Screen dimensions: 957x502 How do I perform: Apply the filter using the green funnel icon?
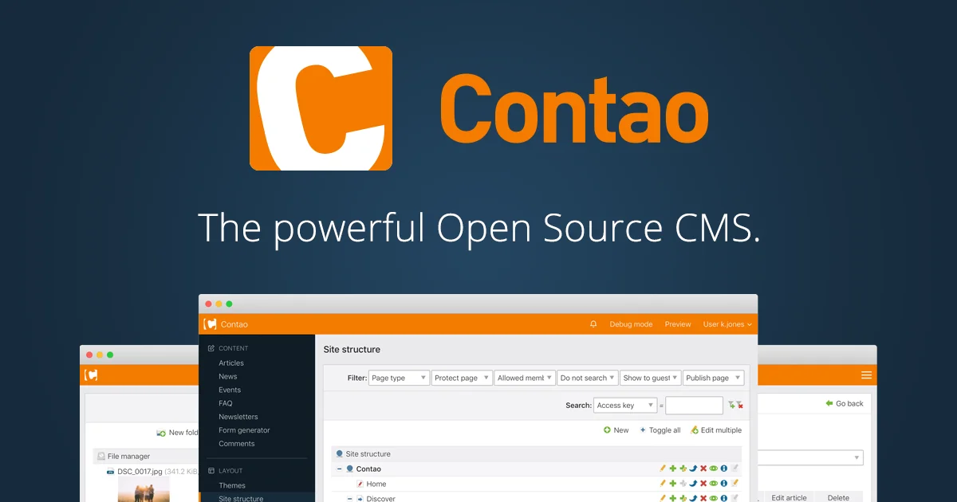[731, 405]
